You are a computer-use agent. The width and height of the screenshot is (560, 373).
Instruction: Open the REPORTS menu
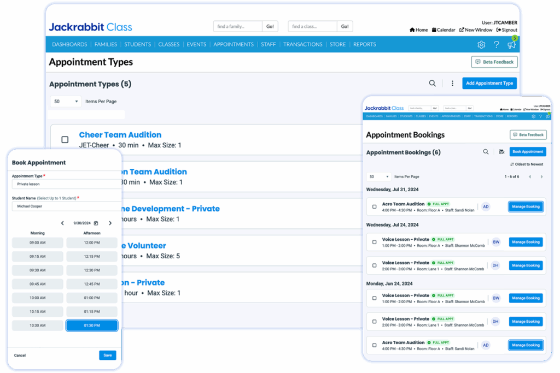[365, 45]
